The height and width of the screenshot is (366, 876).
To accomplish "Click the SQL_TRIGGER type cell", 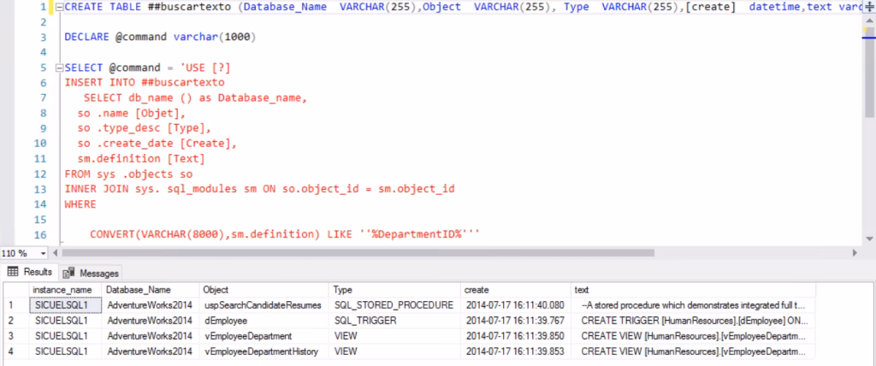I will click(395, 321).
